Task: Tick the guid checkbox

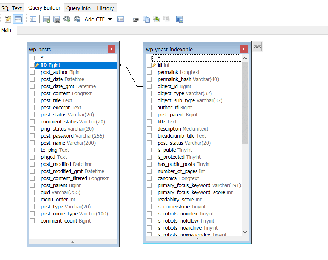Action: tap(32, 192)
